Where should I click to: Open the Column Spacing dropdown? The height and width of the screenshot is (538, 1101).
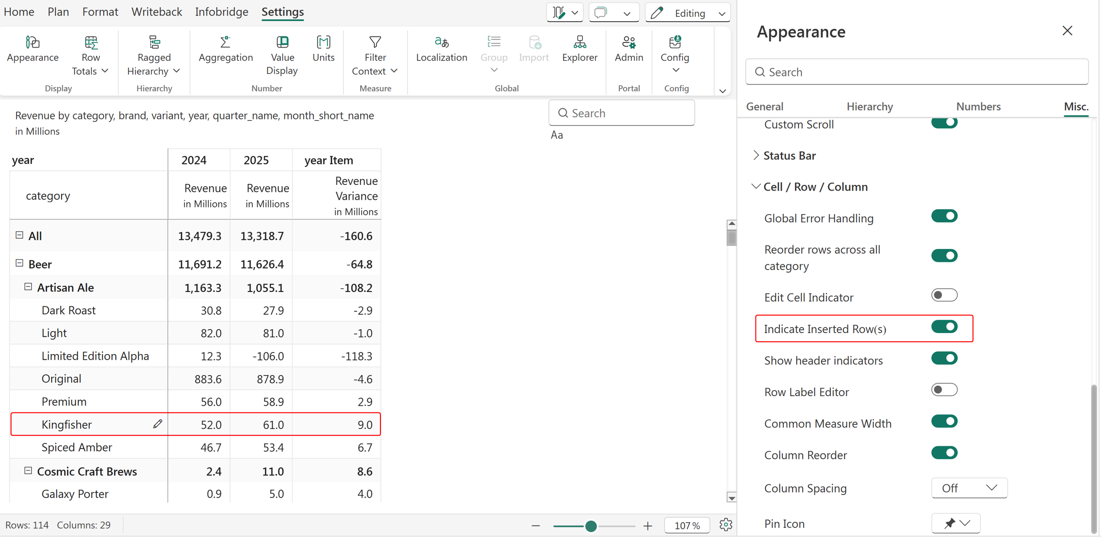tap(969, 488)
